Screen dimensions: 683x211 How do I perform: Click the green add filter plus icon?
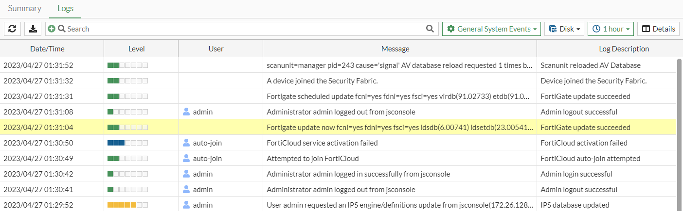pos(52,29)
